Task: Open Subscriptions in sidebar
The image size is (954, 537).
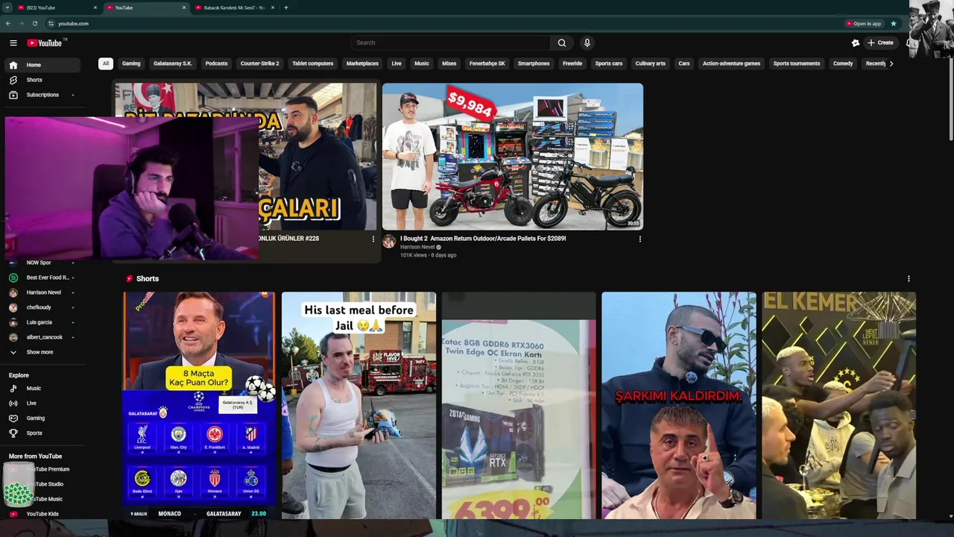Action: click(42, 95)
